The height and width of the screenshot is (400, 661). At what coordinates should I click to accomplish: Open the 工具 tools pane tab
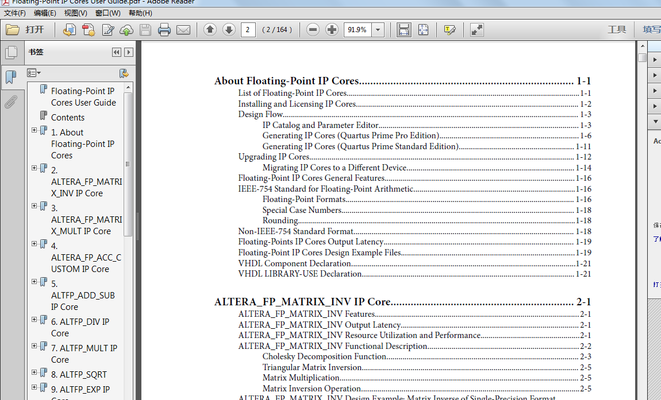[617, 29]
